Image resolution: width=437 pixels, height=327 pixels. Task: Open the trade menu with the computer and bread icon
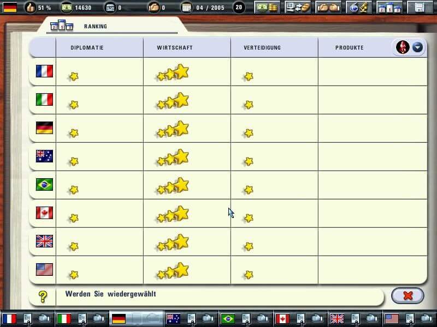(x=297, y=7)
